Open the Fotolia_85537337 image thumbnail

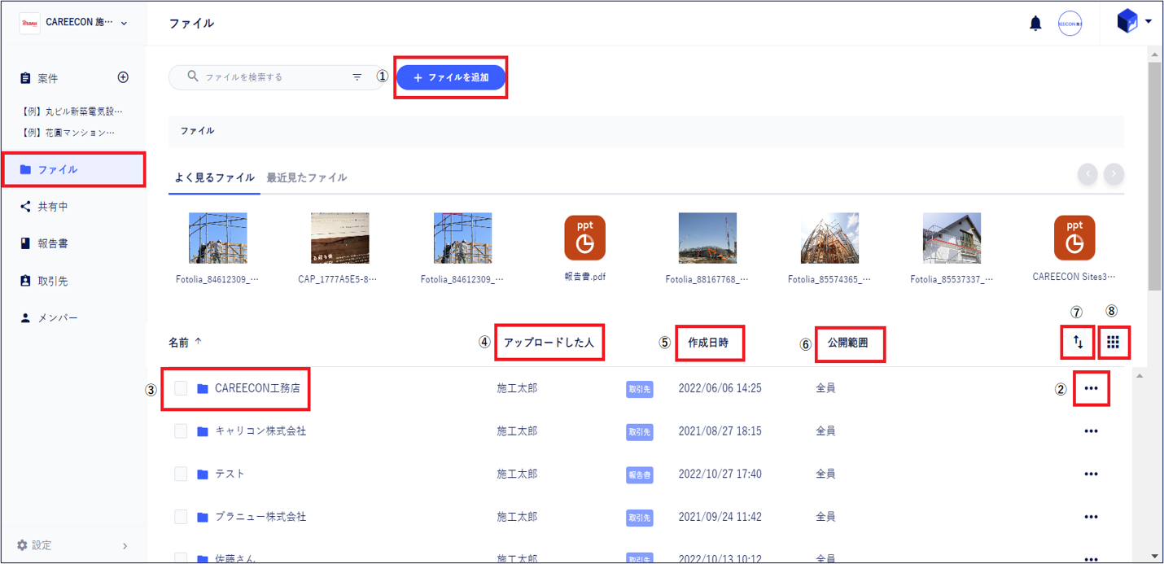[952, 238]
